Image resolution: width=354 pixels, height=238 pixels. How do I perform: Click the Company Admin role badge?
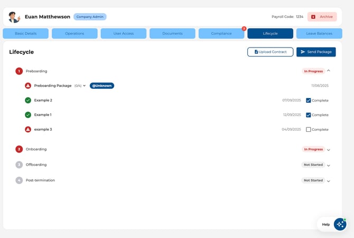point(90,17)
